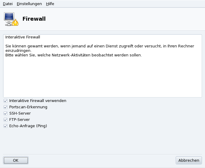
Task: Disable the SSH-Server checkbox
Action: [5, 113]
